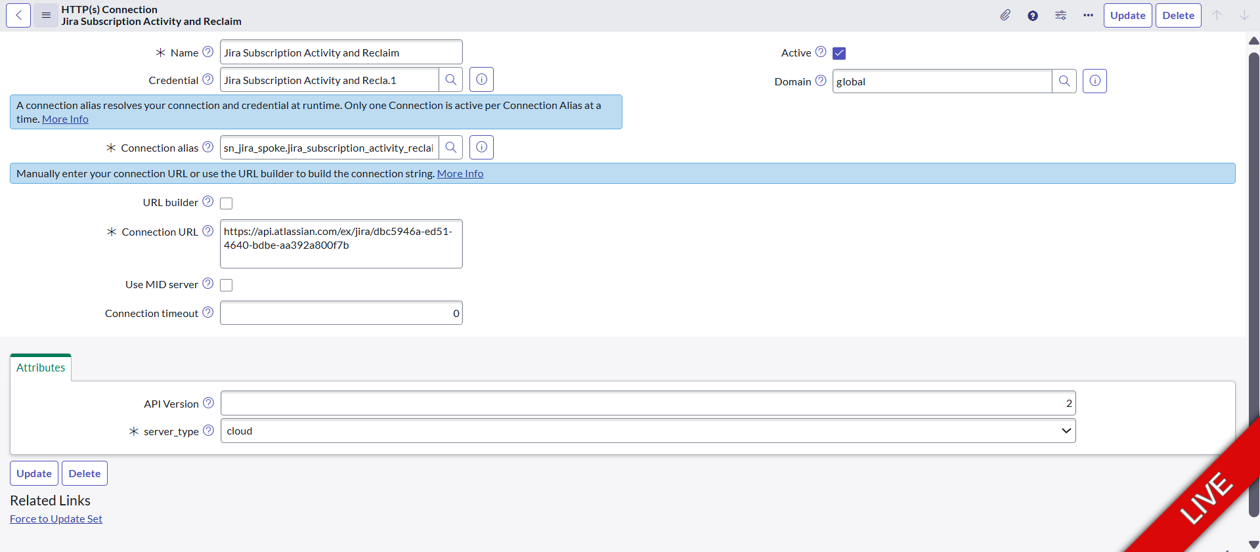1260x552 pixels.
Task: Uncheck the Active checkbox
Action: pyautogui.click(x=839, y=53)
